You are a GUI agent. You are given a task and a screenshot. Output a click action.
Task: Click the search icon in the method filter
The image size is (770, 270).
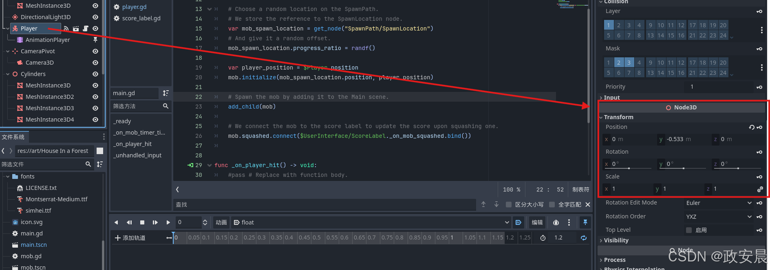pyautogui.click(x=165, y=106)
